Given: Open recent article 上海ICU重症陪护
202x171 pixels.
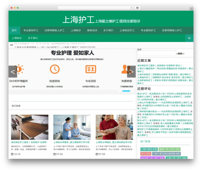Looking at the screenshot, I should point(165,70).
